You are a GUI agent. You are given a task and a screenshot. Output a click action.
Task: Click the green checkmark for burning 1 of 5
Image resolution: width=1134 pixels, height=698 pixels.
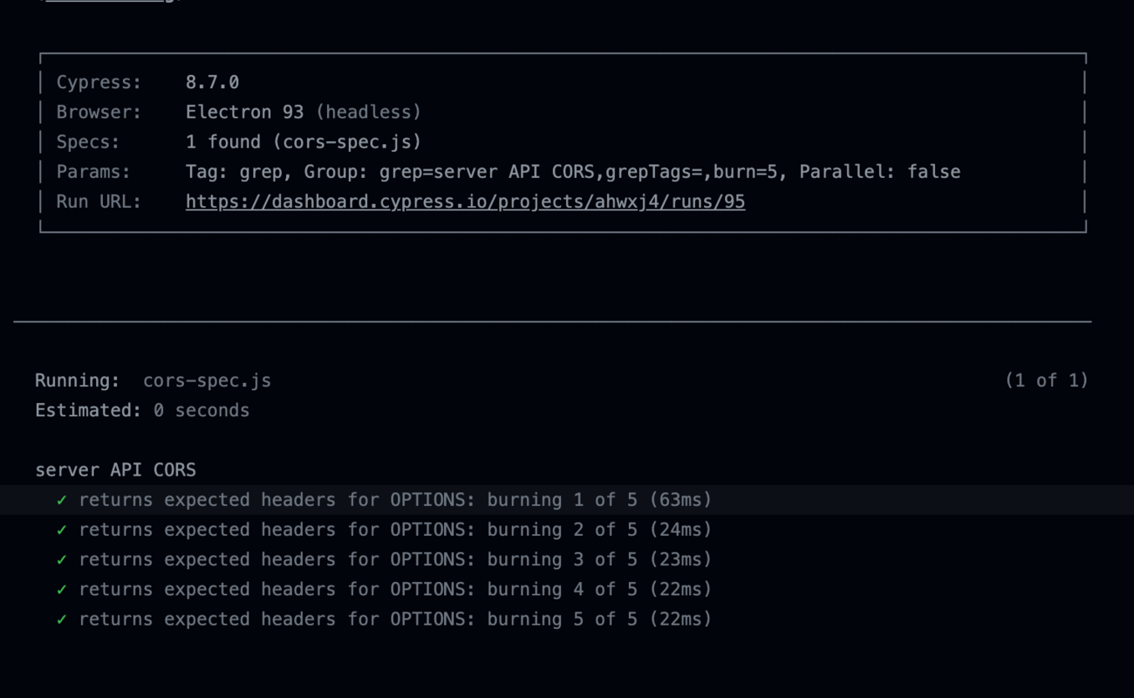pyautogui.click(x=61, y=500)
